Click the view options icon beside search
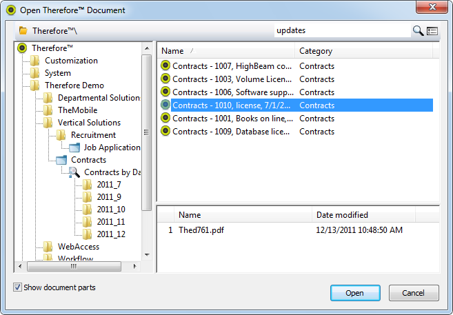The height and width of the screenshot is (315, 453). tap(432, 30)
